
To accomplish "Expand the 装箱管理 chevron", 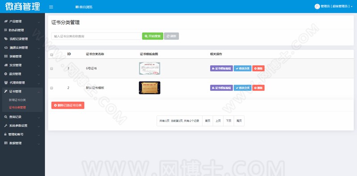I will tap(39, 57).
